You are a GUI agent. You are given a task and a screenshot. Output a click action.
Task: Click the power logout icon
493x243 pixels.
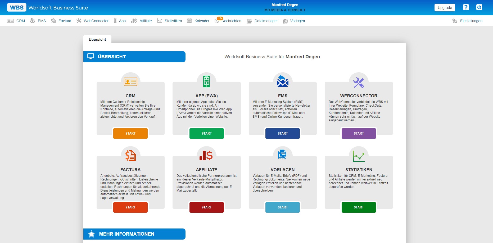click(x=479, y=7)
